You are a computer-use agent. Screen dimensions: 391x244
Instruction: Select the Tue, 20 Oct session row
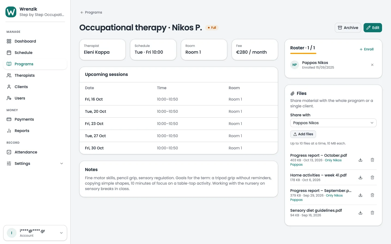click(179, 111)
